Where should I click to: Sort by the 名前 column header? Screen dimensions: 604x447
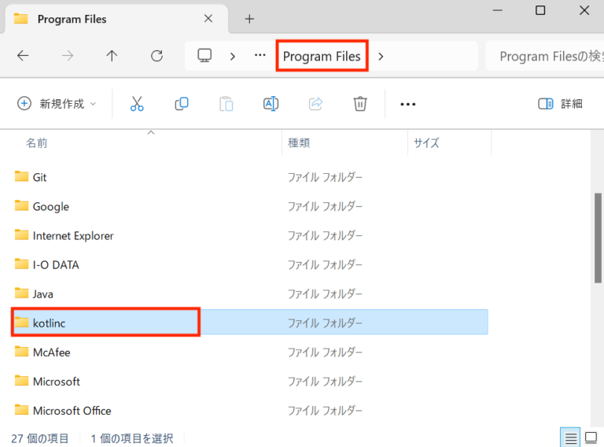[37, 143]
